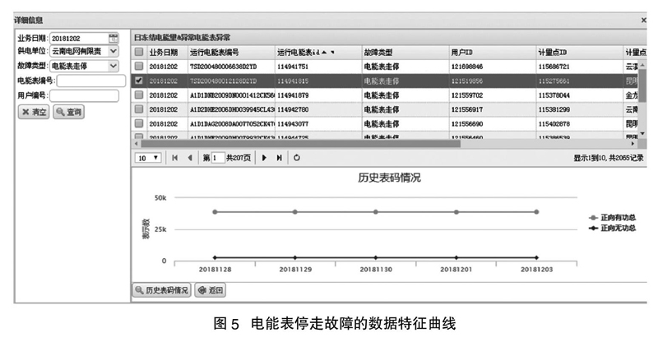This screenshot has width=658, height=342.
Task: Check the row with meter ID 114943077
Action: (139, 123)
